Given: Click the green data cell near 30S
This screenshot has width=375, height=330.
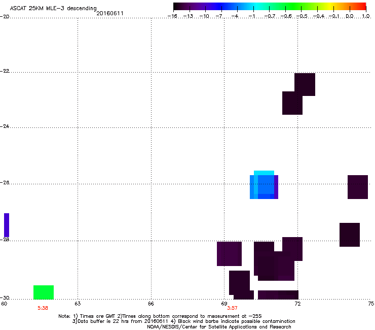Looking at the screenshot, I should click(44, 292).
